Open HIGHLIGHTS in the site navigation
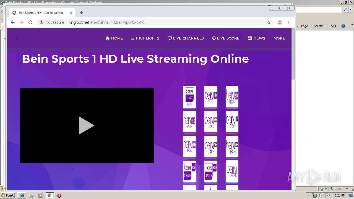Screen dimensions: 354x199 pyautogui.click(x=145, y=38)
